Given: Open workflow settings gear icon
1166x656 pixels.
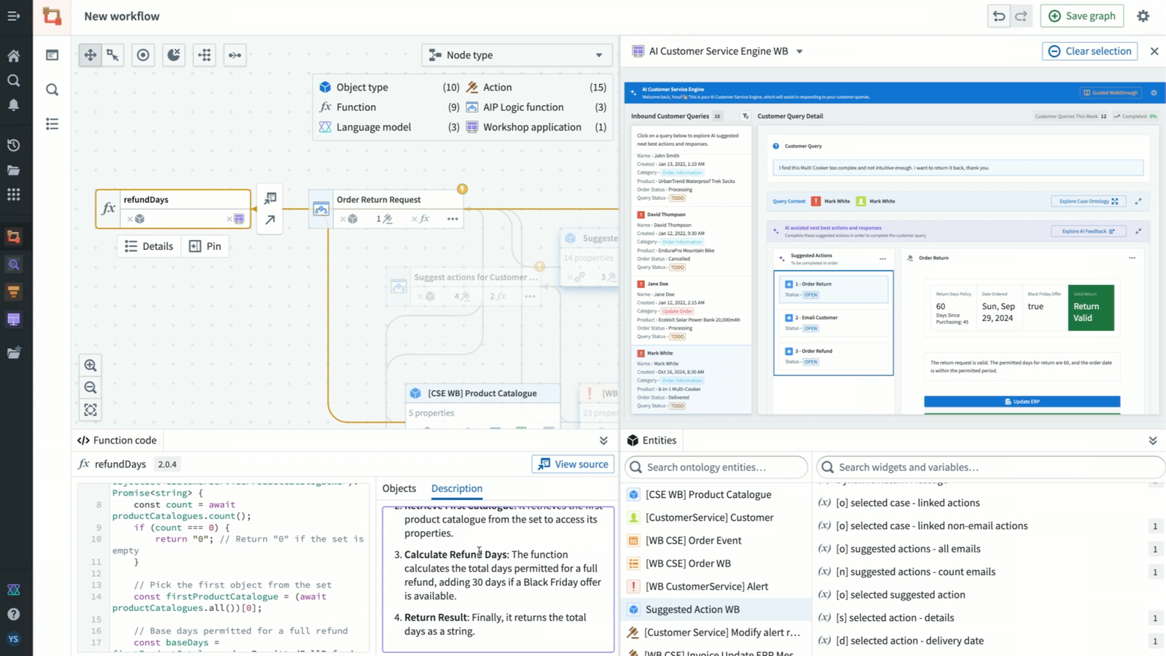Looking at the screenshot, I should point(1143,16).
